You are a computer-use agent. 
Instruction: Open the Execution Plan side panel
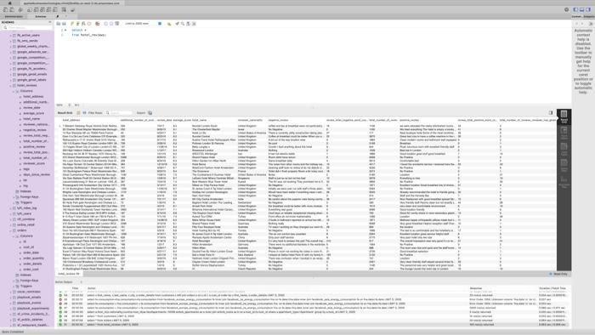click(564, 181)
